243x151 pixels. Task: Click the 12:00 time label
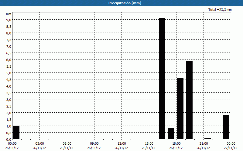(x=122, y=143)
